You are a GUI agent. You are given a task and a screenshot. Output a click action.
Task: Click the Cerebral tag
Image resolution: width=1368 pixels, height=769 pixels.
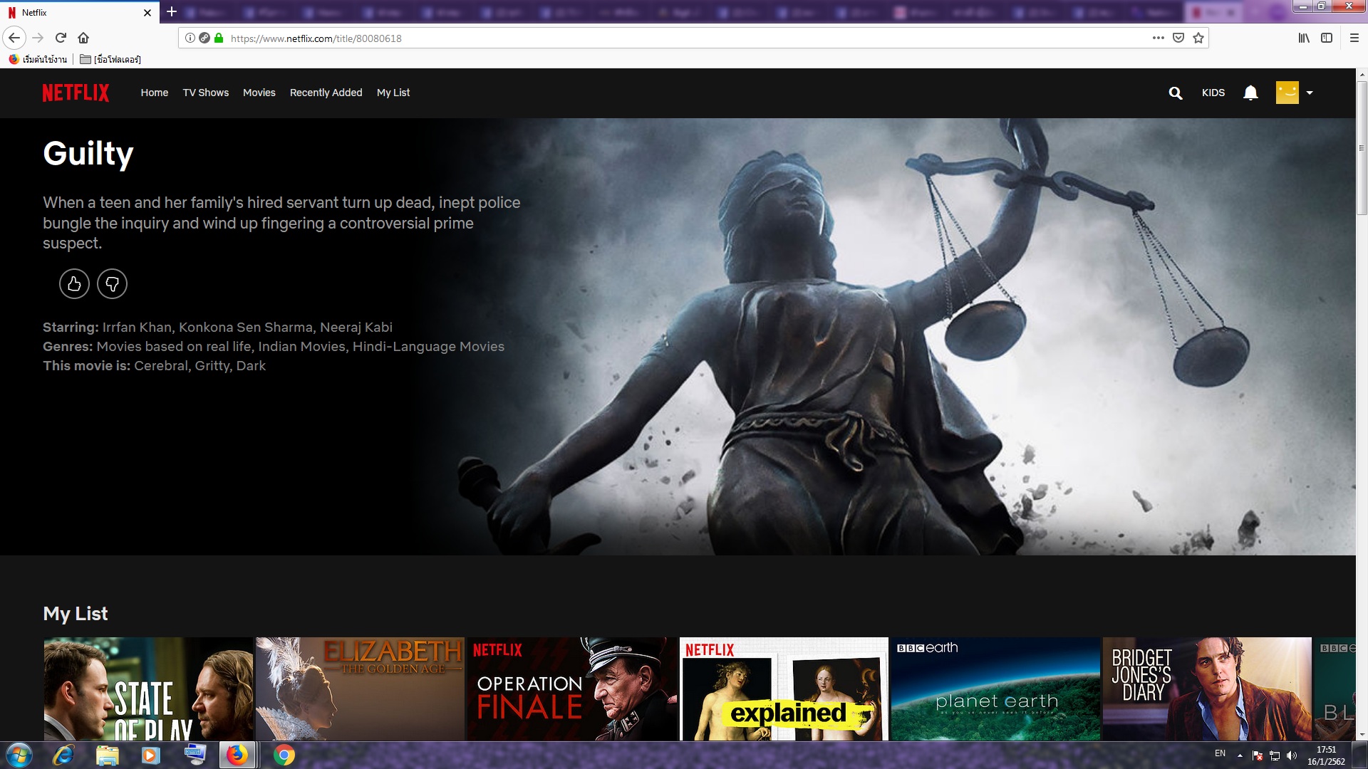point(161,365)
